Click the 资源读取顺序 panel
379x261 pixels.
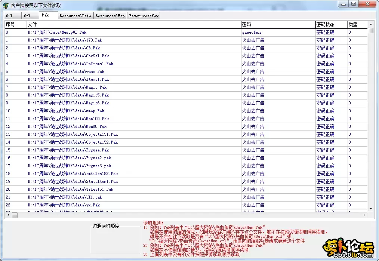(115, 239)
